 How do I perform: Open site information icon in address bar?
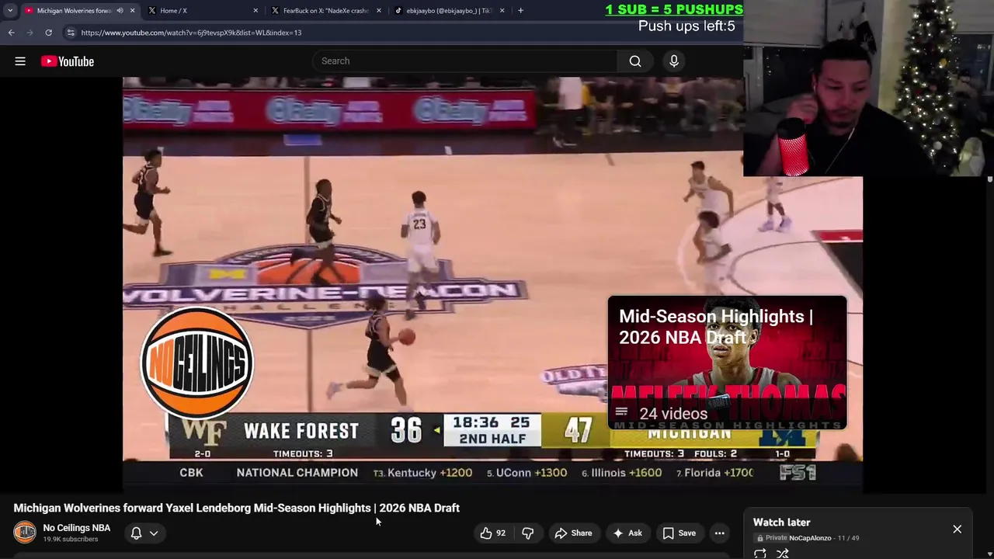71,33
